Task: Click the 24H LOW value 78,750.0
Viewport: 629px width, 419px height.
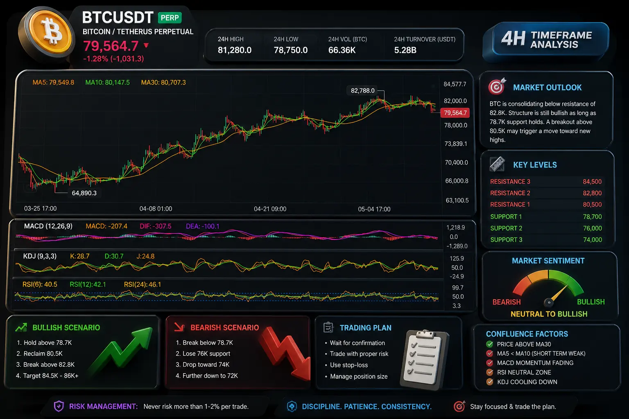Action: [291, 50]
